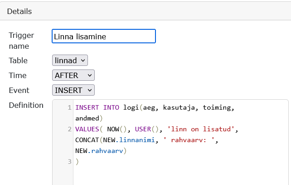Click line number 3 in the editor gutter
The height and width of the screenshot is (185, 291).
[x=69, y=162]
